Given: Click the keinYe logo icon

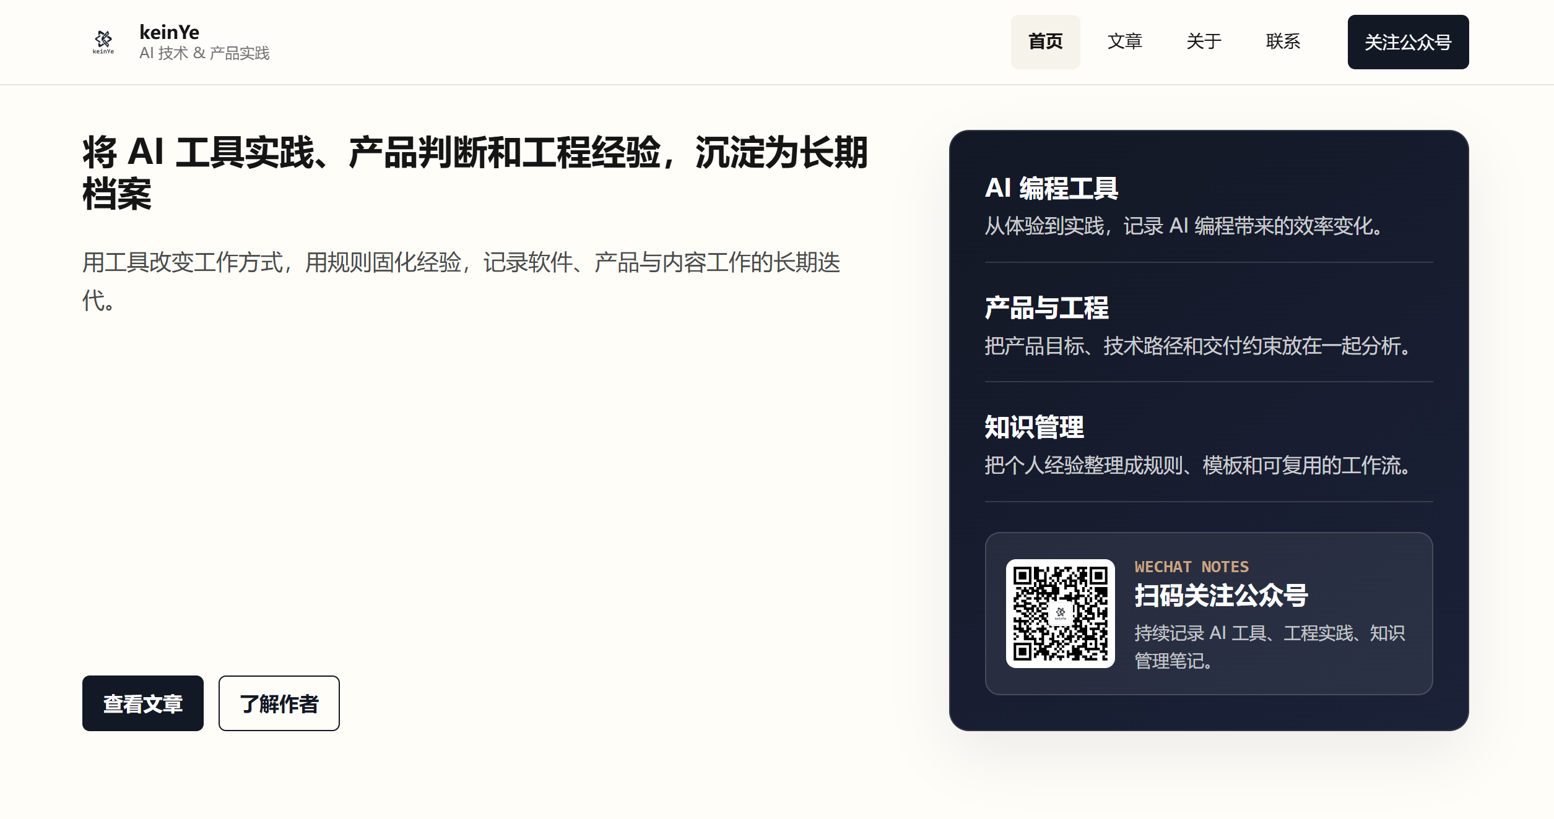Looking at the screenshot, I should (103, 42).
